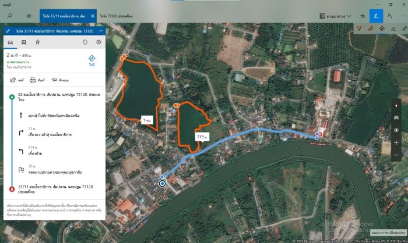
Task: Click the blue Go navigation button
Action: 92,60
